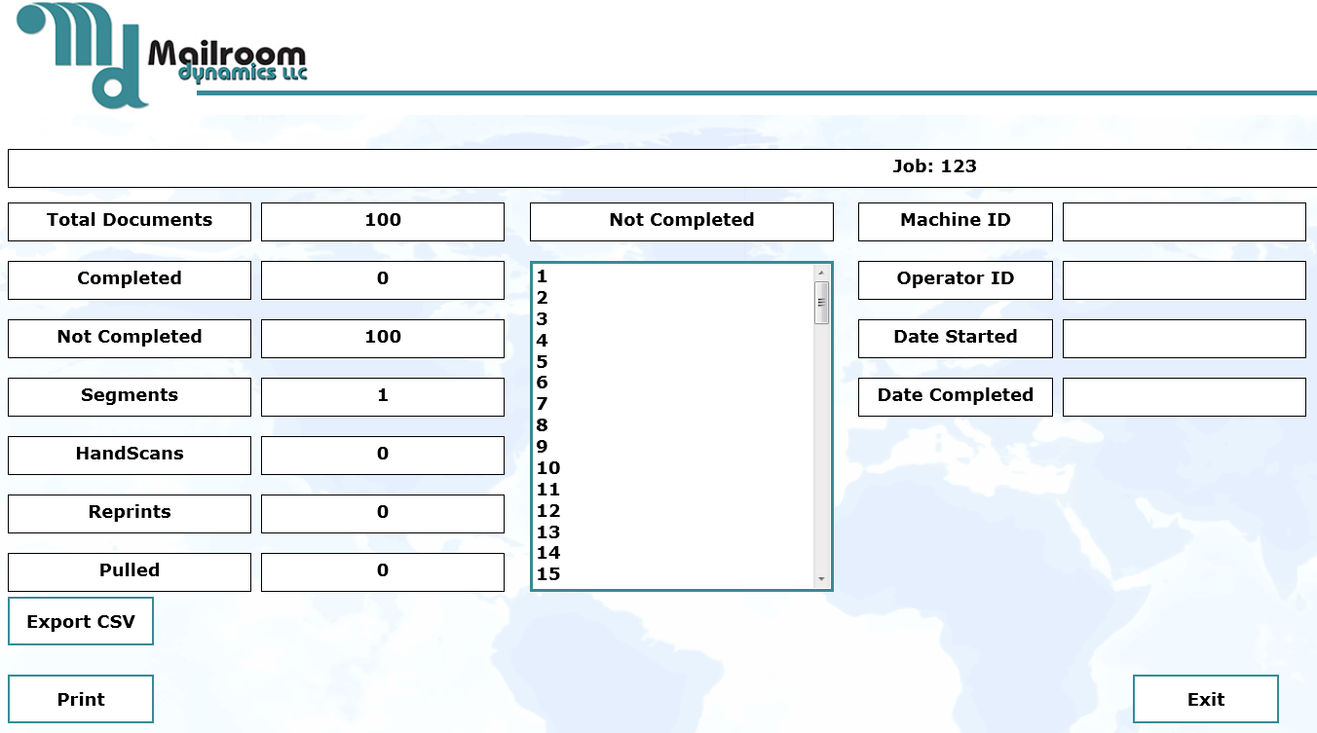Click the Operator ID entry field
The height and width of the screenshot is (733, 1317).
tap(1184, 279)
